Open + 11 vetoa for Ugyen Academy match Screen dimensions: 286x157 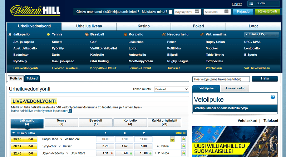click(x=162, y=153)
